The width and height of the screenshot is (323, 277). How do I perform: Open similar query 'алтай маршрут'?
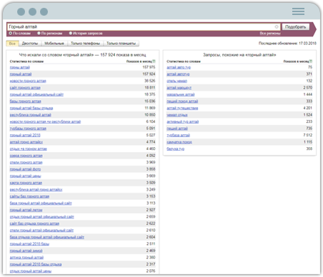179,88
